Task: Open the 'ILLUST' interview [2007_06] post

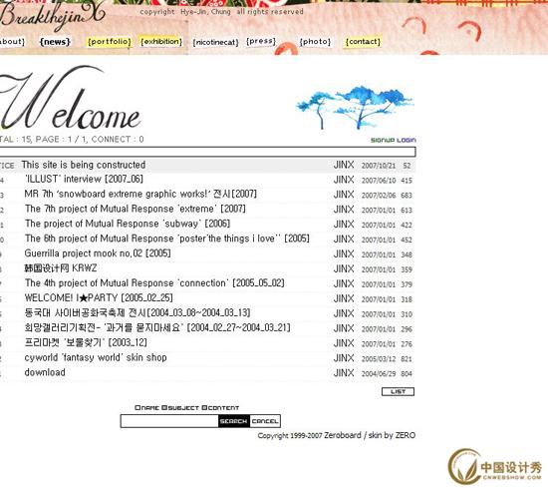Action: pyautogui.click(x=85, y=179)
